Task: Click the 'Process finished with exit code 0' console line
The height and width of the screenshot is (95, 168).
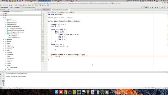Action: pyautogui.click(x=16, y=76)
